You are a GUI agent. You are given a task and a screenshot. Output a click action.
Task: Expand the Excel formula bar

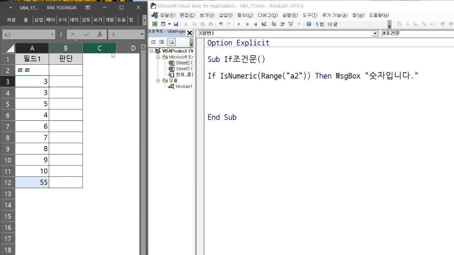tap(142, 34)
